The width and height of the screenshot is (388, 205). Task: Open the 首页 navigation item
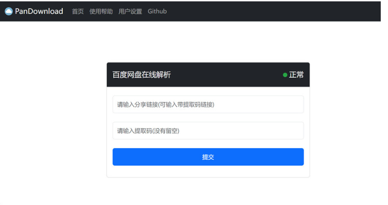point(78,11)
